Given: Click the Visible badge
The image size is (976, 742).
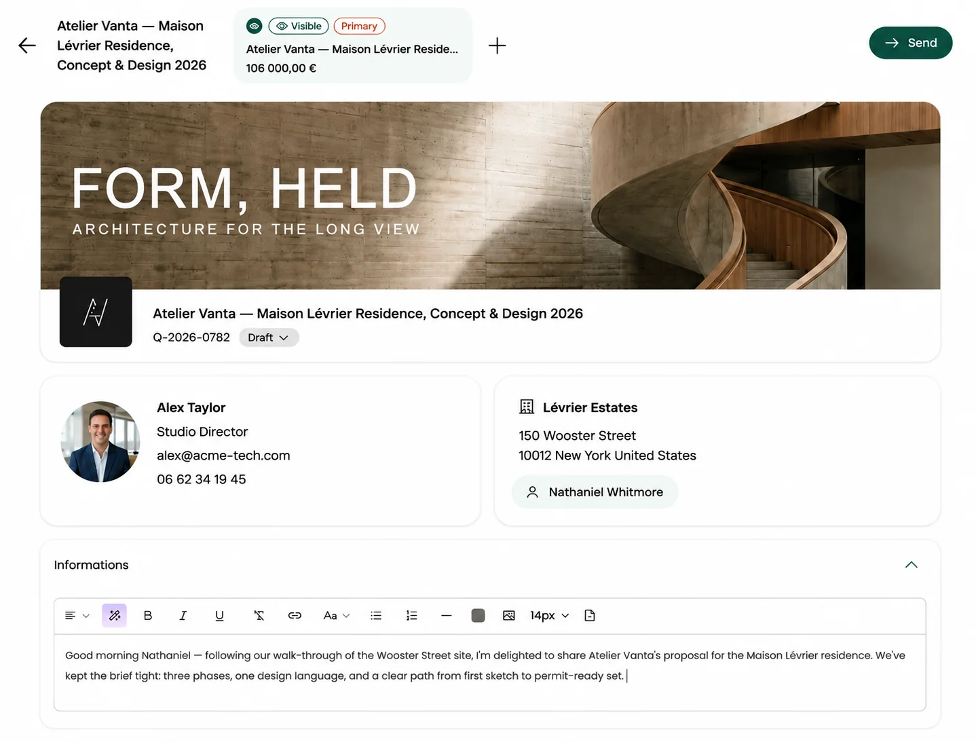Looking at the screenshot, I should pos(299,26).
